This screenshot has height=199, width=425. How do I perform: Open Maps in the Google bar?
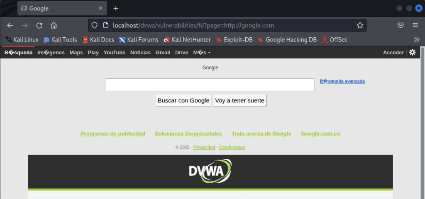[76, 53]
